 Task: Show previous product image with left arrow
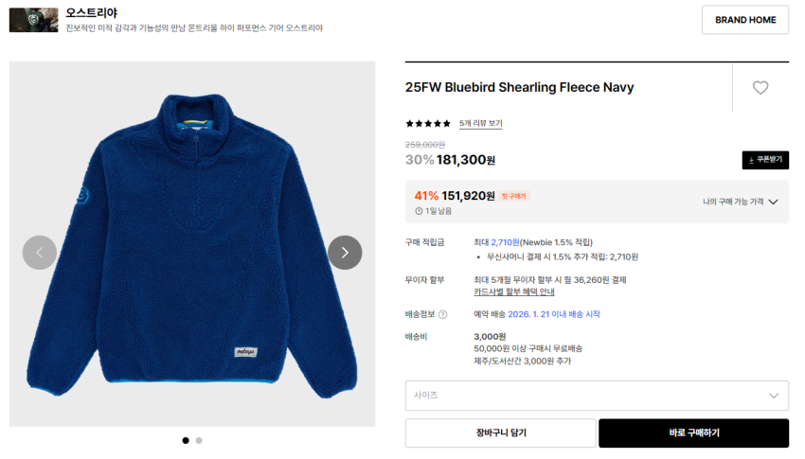[x=40, y=253]
